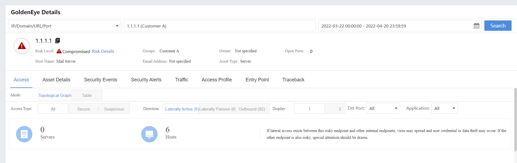Viewport: 517px width, 163px height.
Task: Click the vertical scrollbar on the right
Action: pos(515,120)
